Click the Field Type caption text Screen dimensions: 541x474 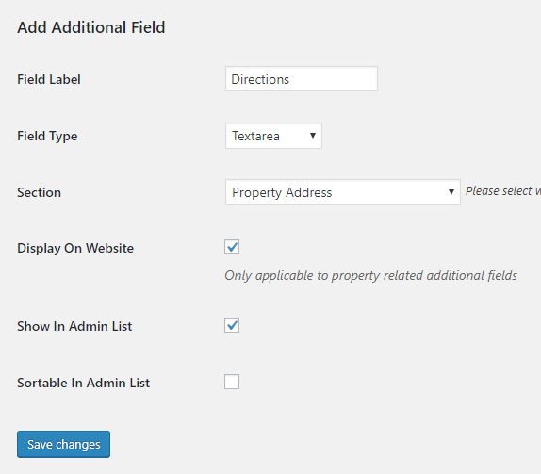(47, 137)
